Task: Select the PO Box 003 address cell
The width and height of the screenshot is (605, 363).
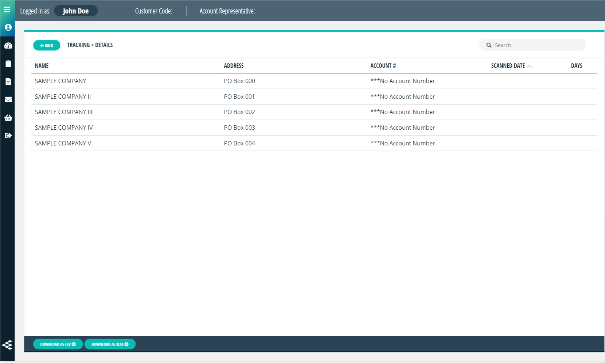Action: coord(239,128)
